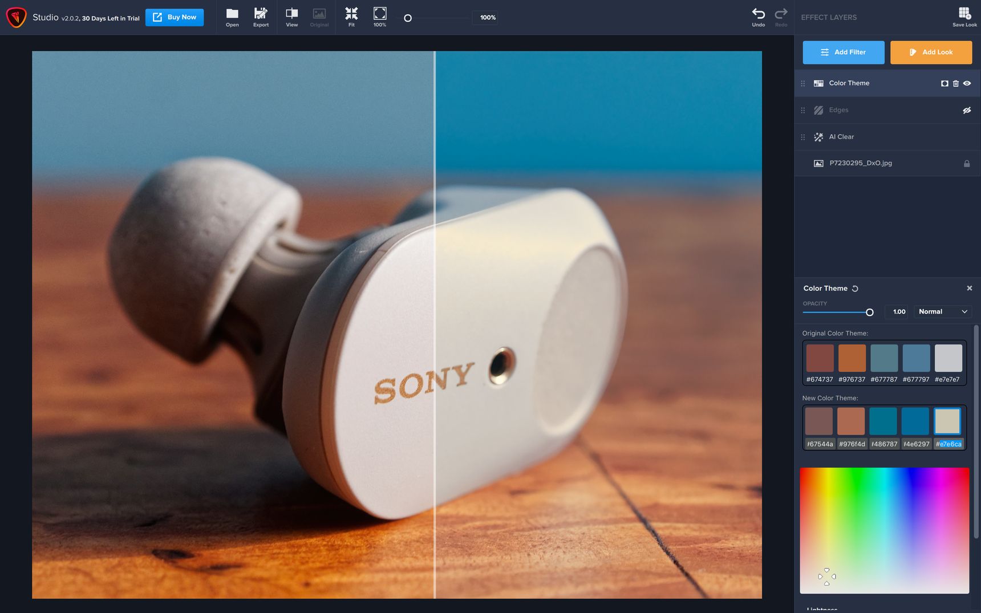Undo the last action
This screenshot has width=981, height=613.
pos(758,17)
